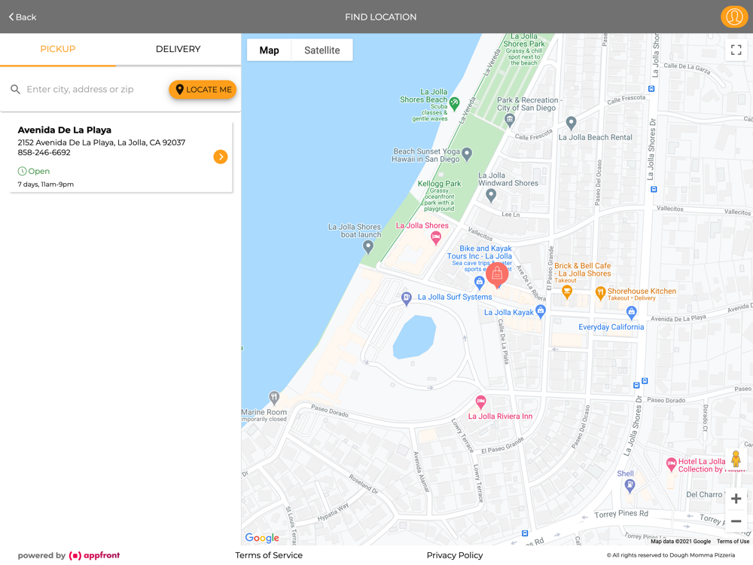Open the Google logo link
Image resolution: width=753 pixels, height=565 pixels.
[x=262, y=538]
